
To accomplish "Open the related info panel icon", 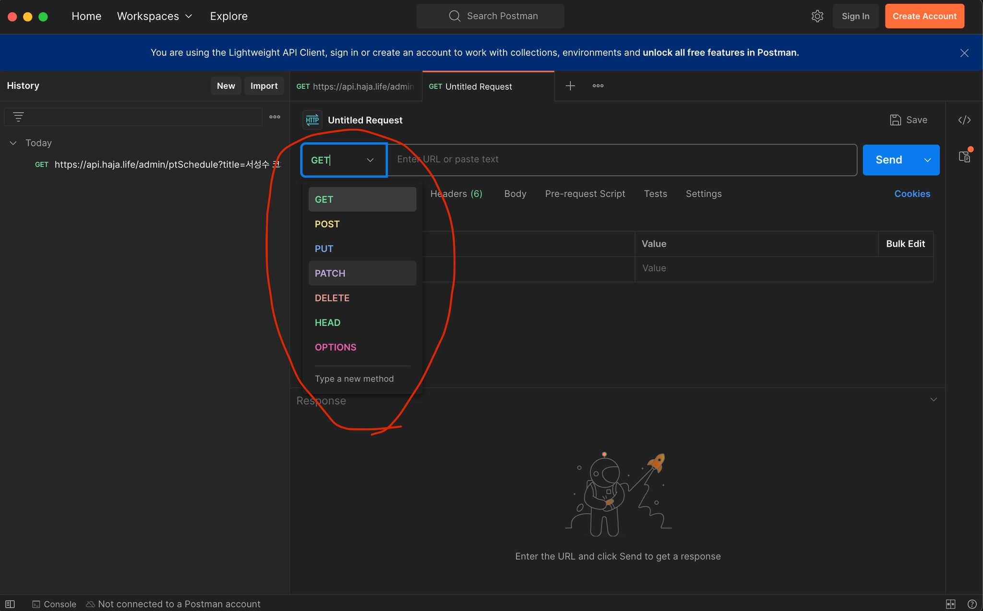I will [964, 156].
